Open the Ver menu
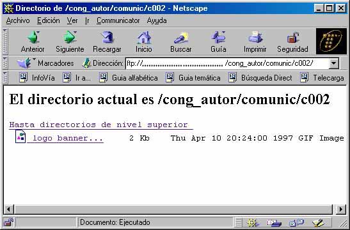 72,20
